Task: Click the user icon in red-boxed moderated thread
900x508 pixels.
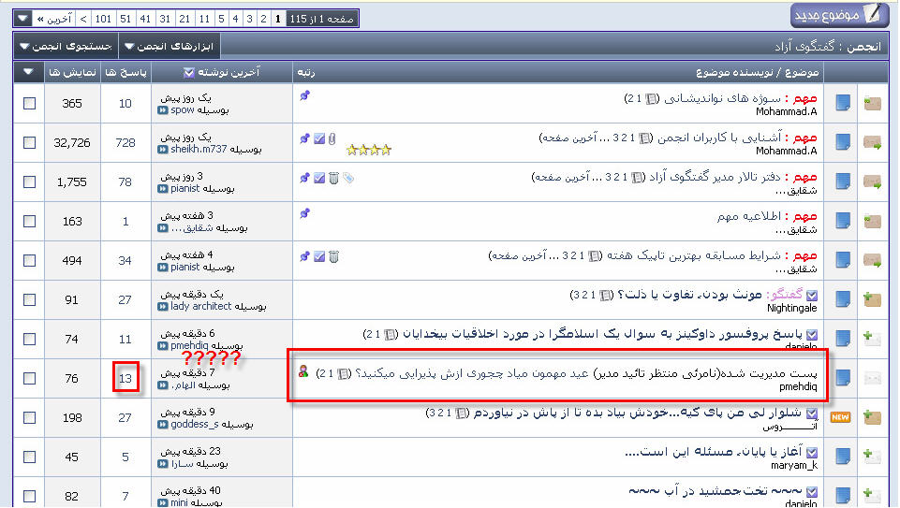Action: tap(303, 371)
